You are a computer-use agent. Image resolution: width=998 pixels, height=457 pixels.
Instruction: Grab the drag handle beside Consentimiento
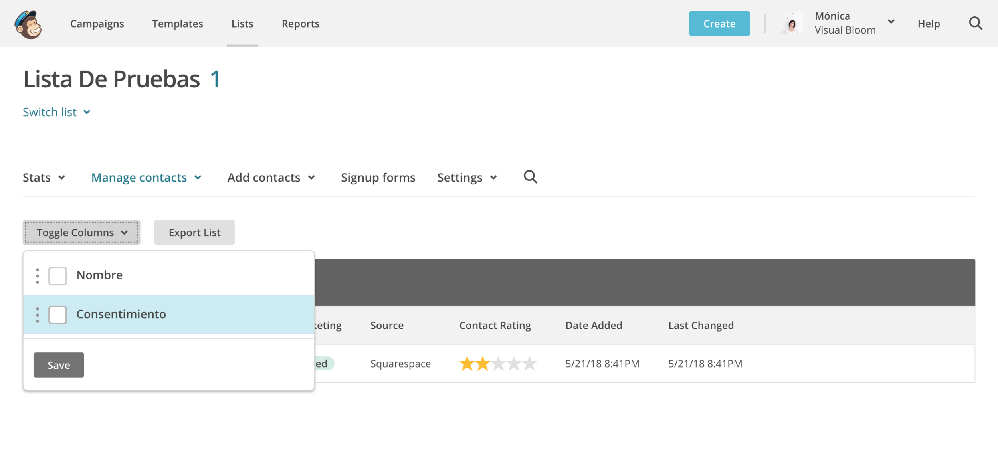tap(38, 315)
